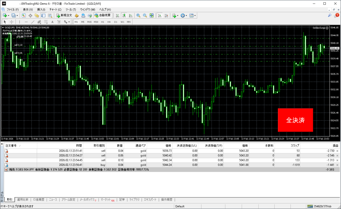Expand the chart templates dropdown

[195, 15]
